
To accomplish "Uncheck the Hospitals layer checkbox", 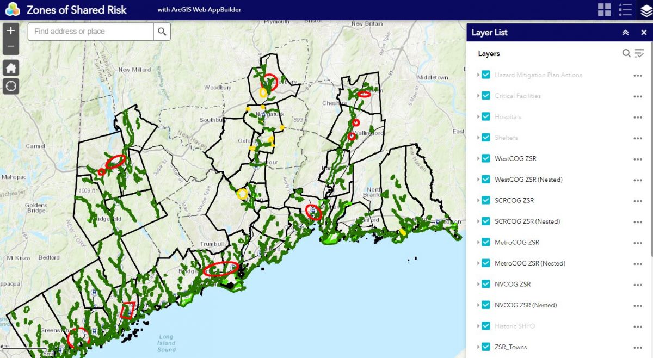I will 485,116.
